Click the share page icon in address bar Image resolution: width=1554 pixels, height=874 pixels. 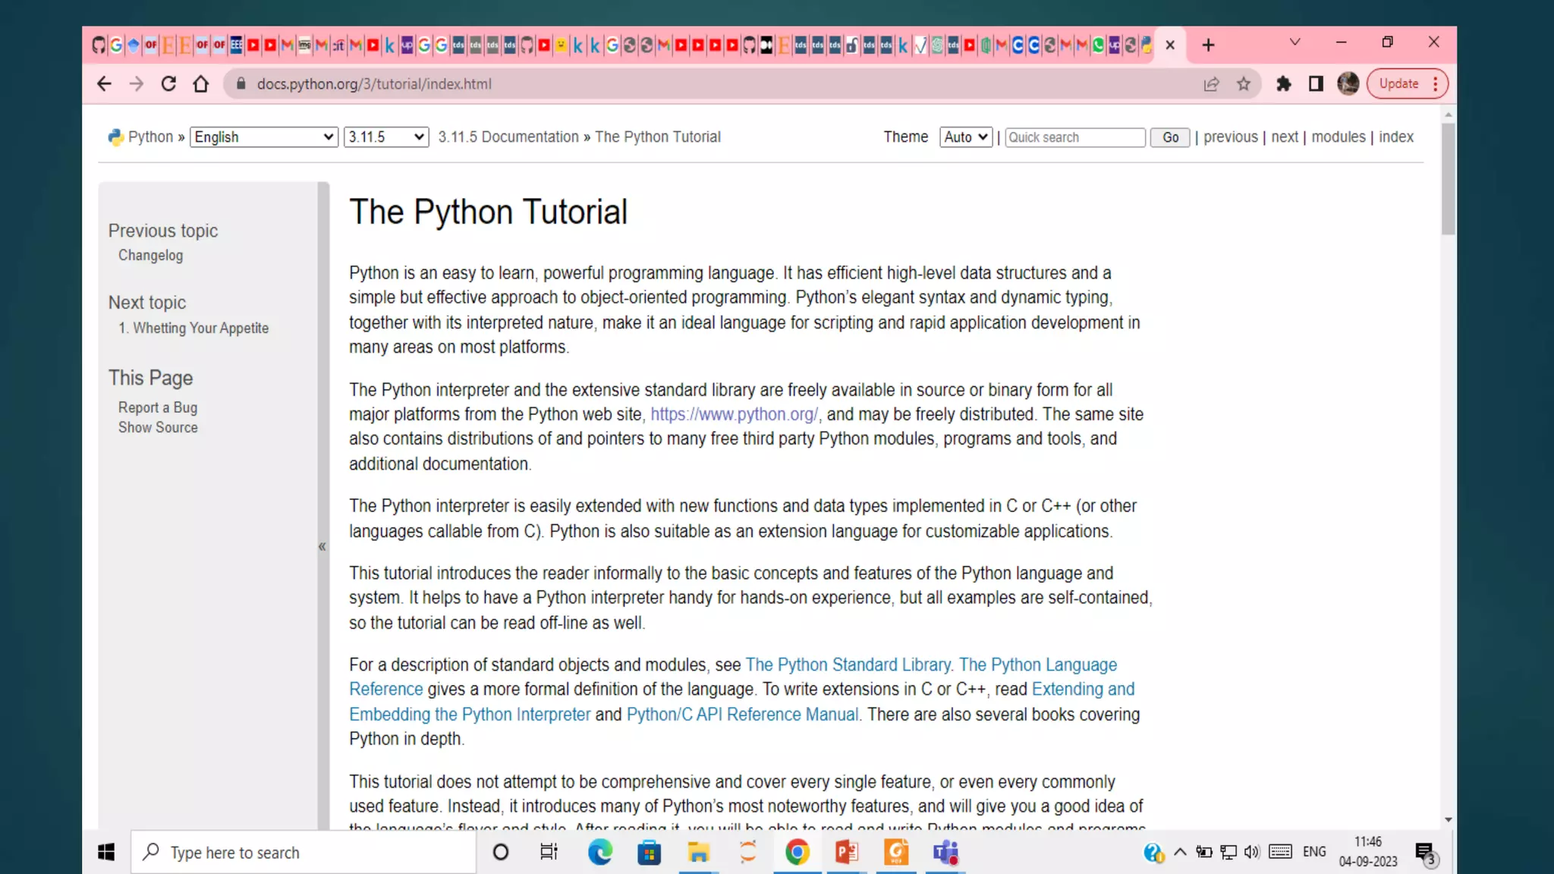[1211, 84]
